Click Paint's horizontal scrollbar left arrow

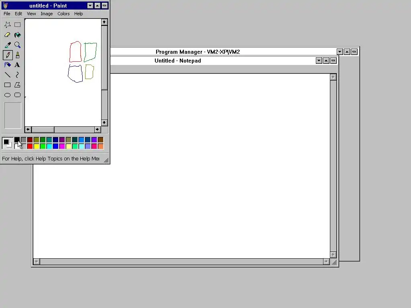click(28, 130)
